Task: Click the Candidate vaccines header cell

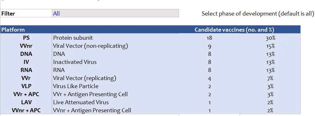Action: (x=234, y=30)
